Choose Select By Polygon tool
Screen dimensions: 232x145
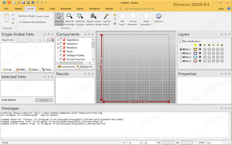80,19
